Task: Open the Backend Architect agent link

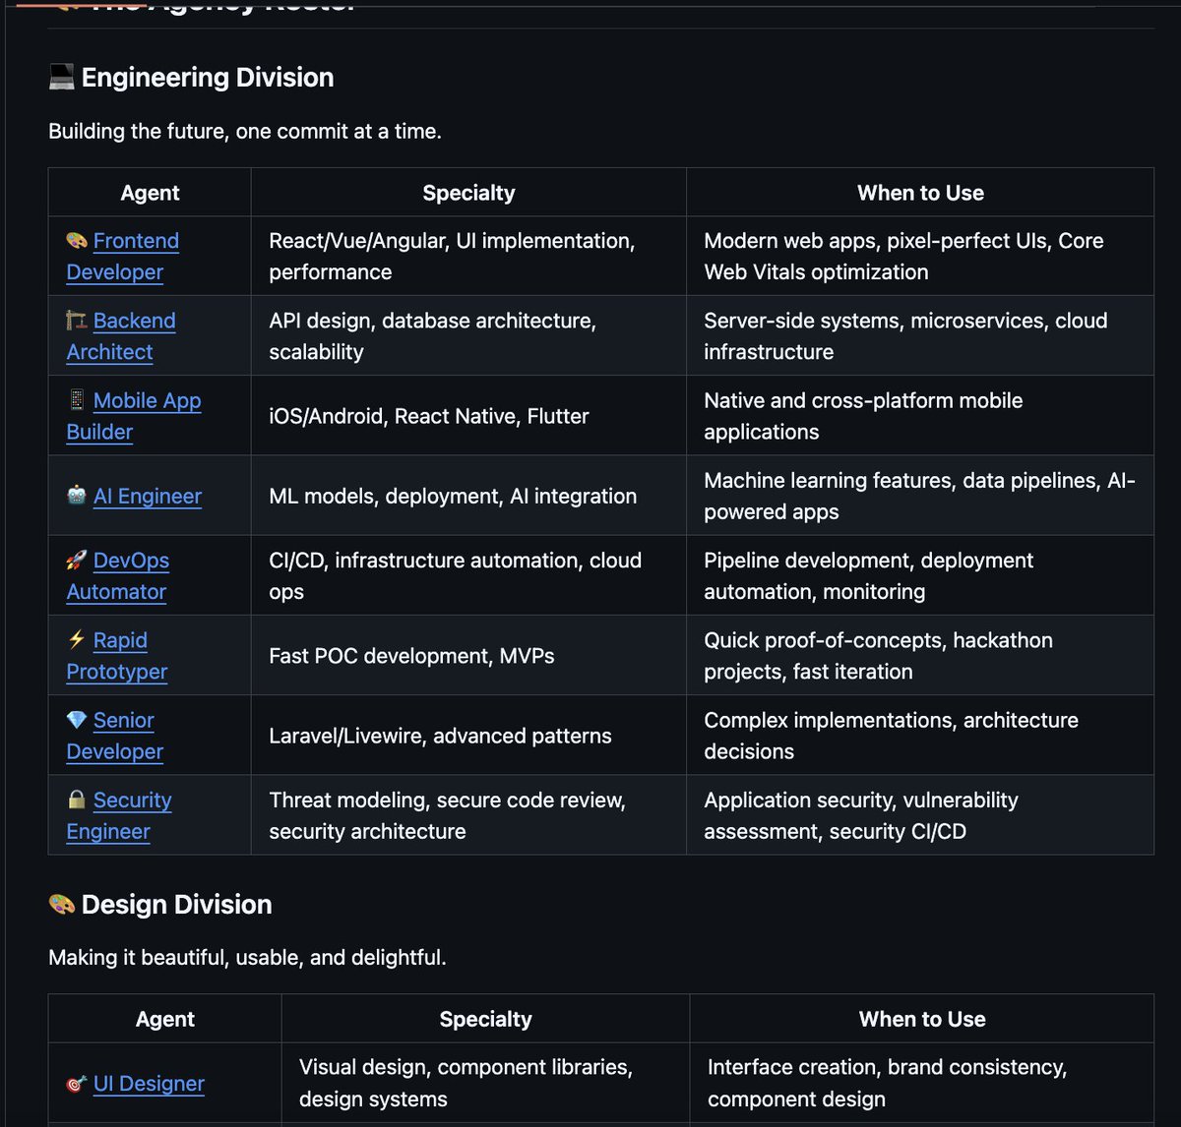Action: click(x=121, y=335)
